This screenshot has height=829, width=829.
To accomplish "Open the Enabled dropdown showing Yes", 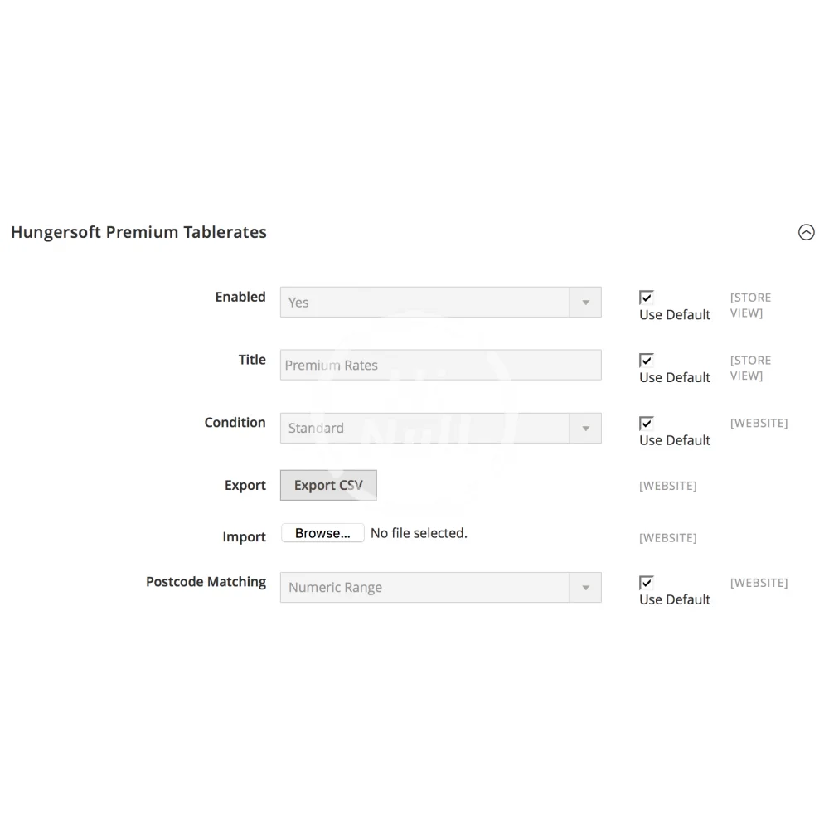I will pos(440,303).
